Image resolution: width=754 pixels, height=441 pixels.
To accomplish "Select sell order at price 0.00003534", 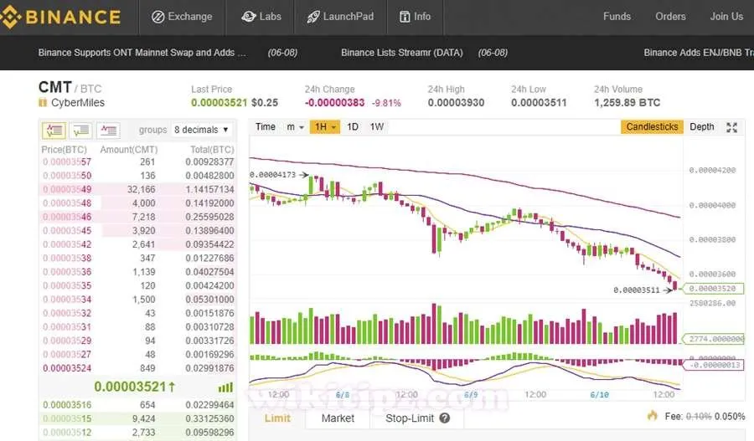I will [137, 300].
